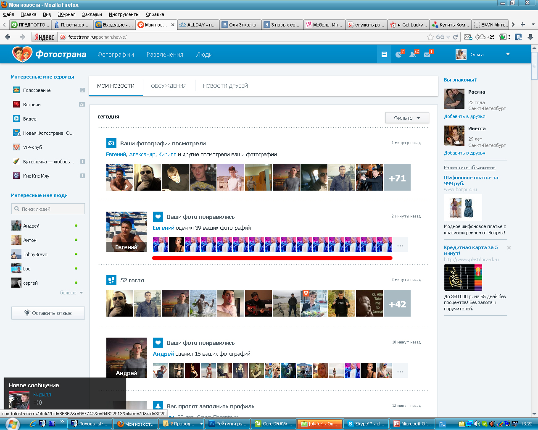This screenshot has height=430, width=538.
Task: Click the Бутылочка bottle icon
Action: (x=16, y=161)
